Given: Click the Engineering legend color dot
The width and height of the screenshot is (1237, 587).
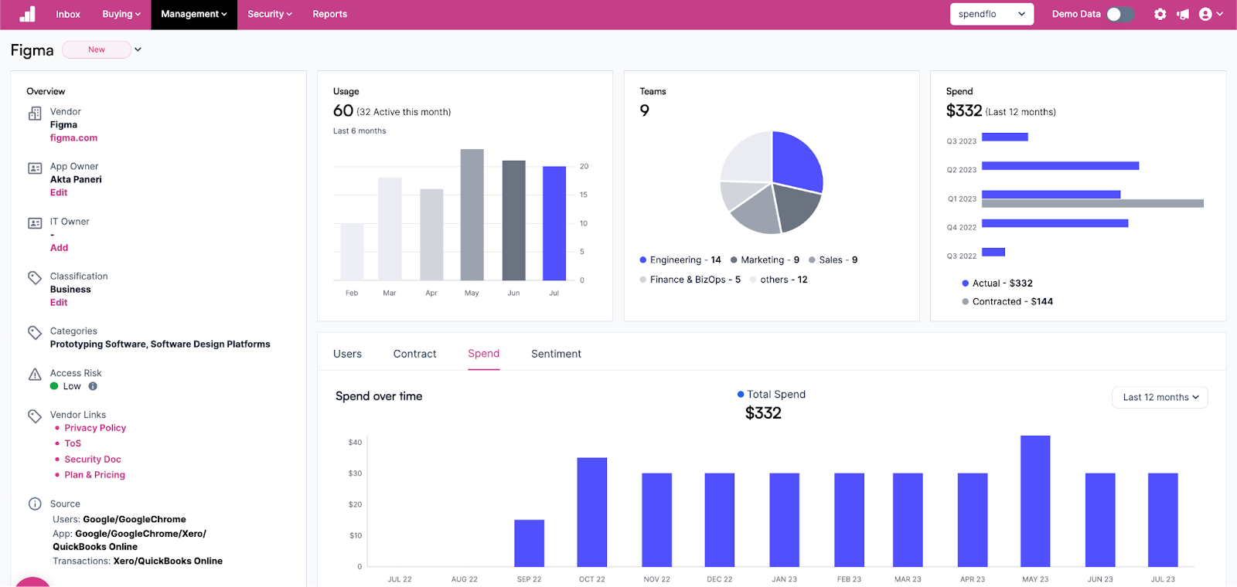Looking at the screenshot, I should [643, 260].
